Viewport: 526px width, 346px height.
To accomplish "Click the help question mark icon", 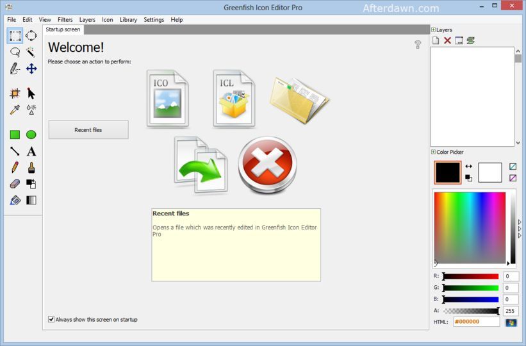I will (x=418, y=44).
